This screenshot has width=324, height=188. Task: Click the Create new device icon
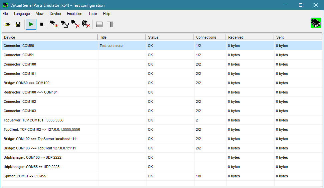pyautogui.click(x=54, y=24)
